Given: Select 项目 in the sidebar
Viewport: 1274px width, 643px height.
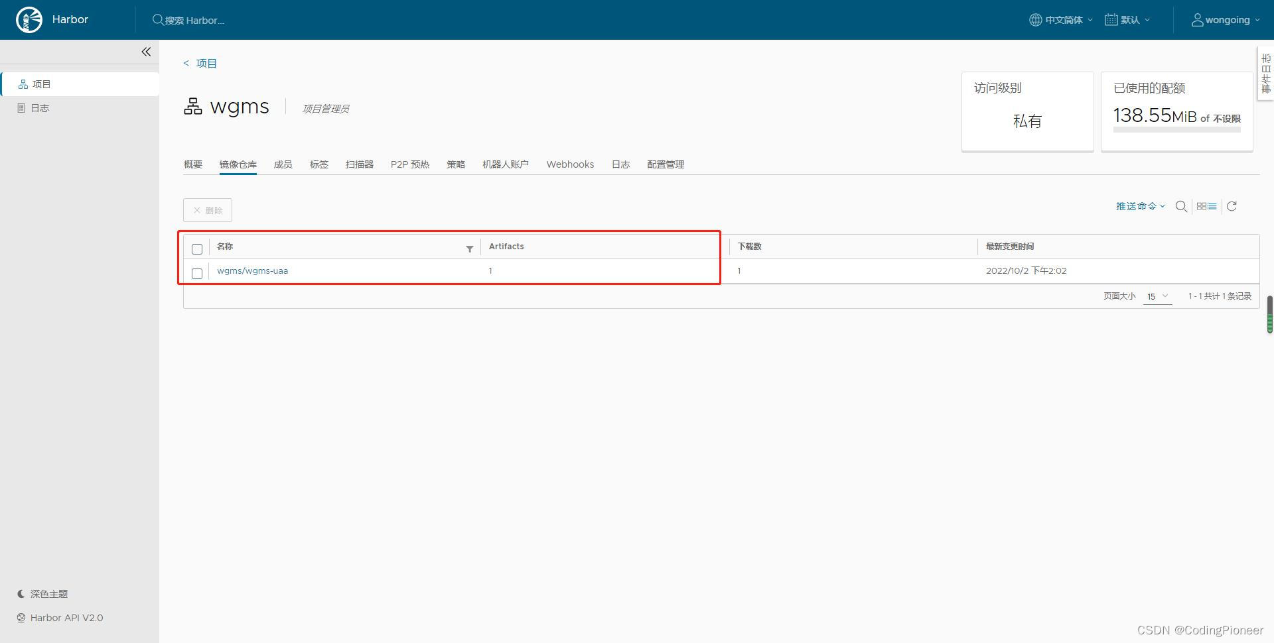Looking at the screenshot, I should click(80, 84).
